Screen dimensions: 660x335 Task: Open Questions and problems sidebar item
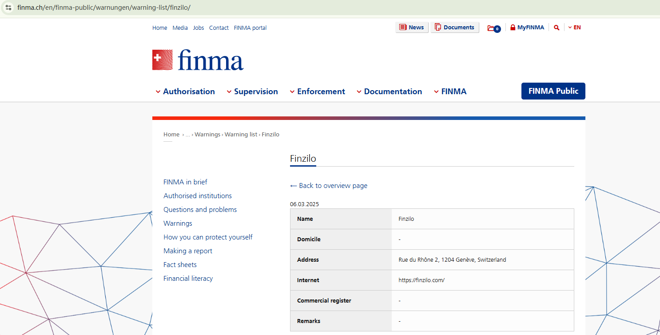tap(200, 210)
